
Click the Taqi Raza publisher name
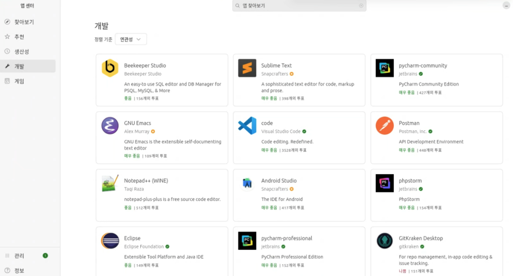[x=134, y=189]
